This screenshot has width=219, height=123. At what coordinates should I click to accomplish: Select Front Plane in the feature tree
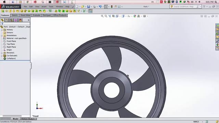click(11, 41)
